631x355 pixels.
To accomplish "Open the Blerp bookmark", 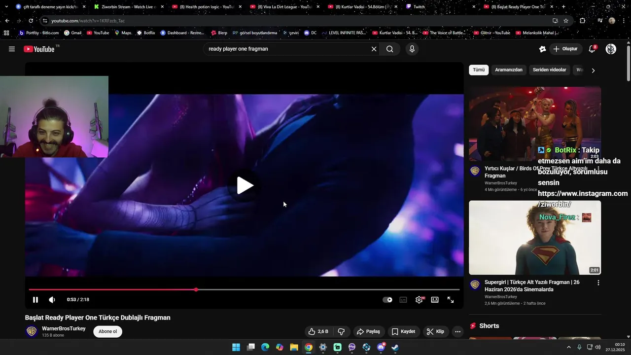I will [219, 33].
